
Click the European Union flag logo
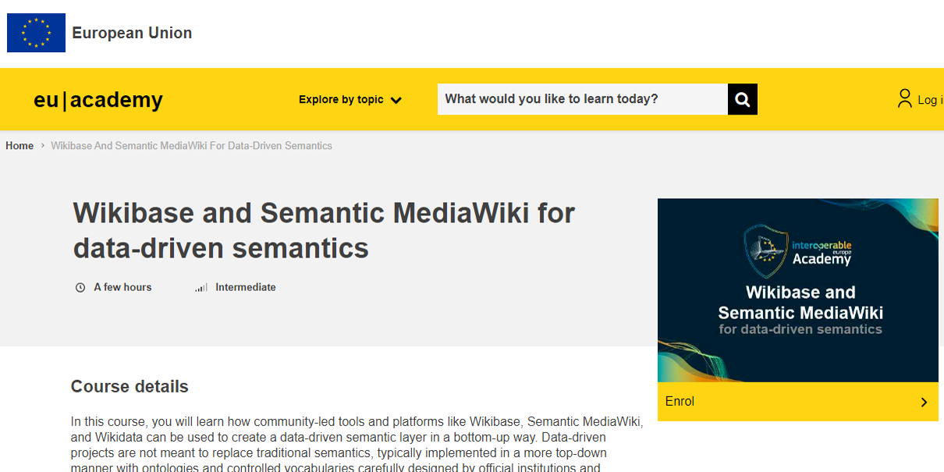point(36,33)
